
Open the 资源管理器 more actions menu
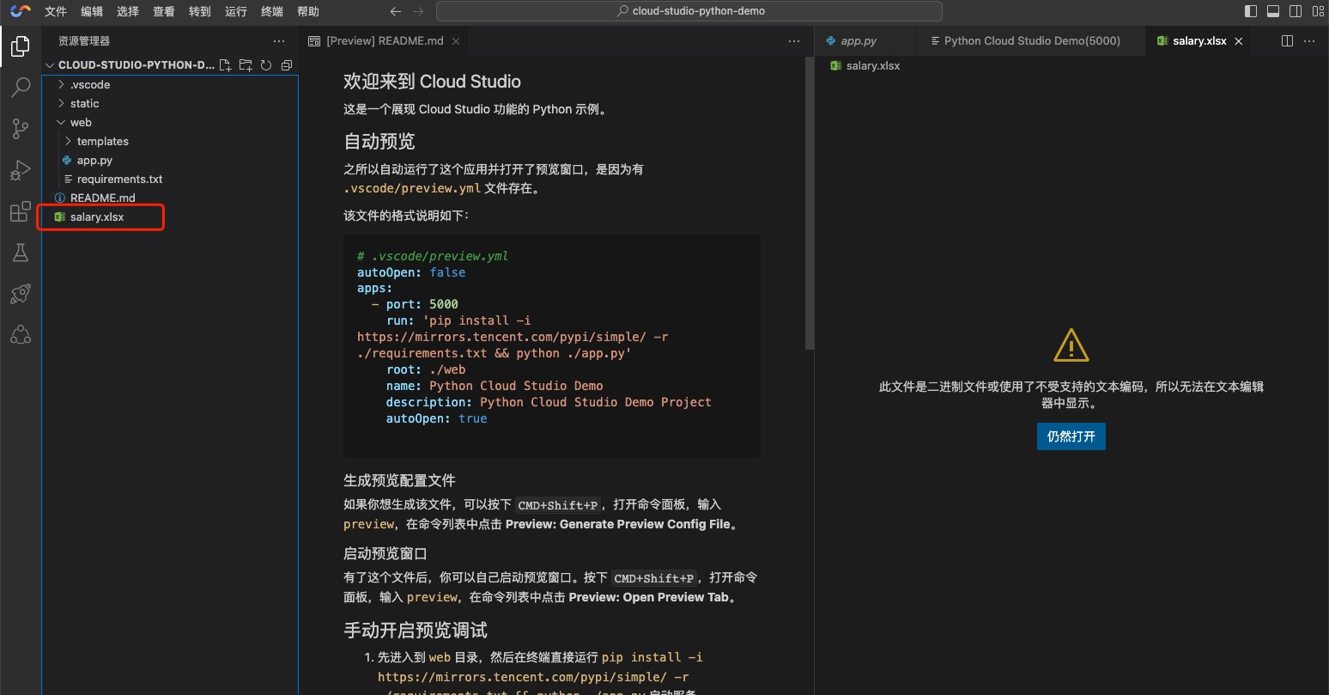(x=279, y=41)
